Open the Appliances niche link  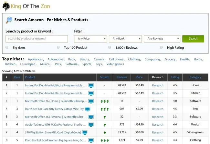tap(35, 59)
